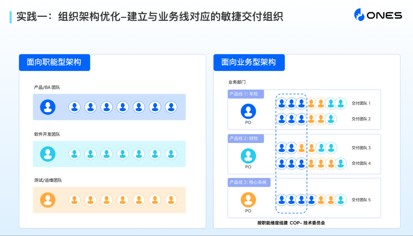Click the 产品线 1: 车险 label
The width and height of the screenshot is (413, 236).
pyautogui.click(x=245, y=94)
